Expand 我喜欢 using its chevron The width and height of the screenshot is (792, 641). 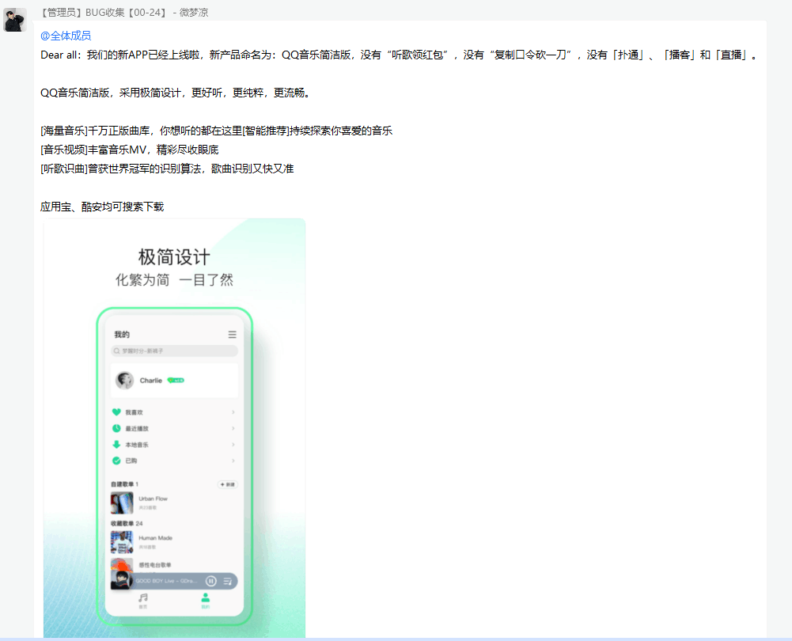233,412
